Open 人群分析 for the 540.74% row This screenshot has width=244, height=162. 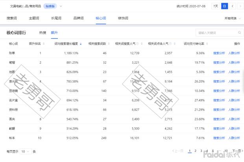pyautogui.click(x=234, y=119)
